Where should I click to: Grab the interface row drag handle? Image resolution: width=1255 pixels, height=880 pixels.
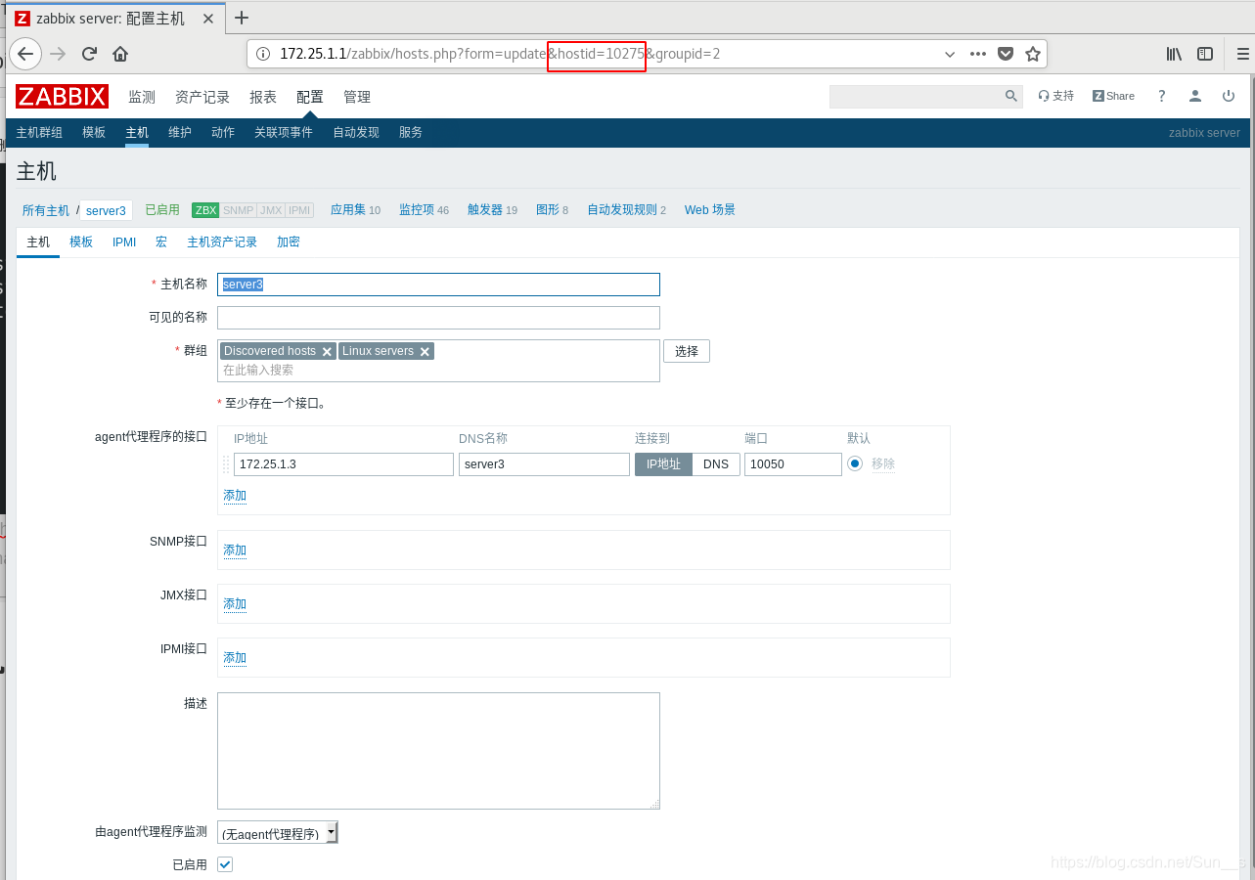[226, 464]
